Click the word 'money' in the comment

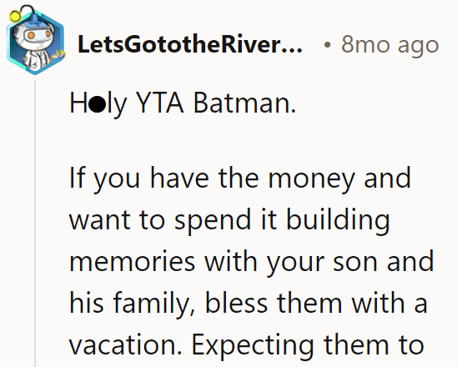click(311, 180)
